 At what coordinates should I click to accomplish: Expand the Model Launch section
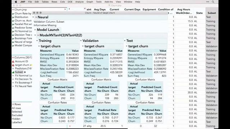click(x=35, y=30)
